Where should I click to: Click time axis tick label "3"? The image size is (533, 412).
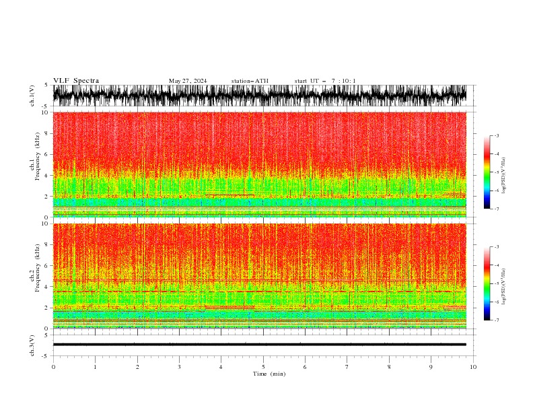coord(179,367)
